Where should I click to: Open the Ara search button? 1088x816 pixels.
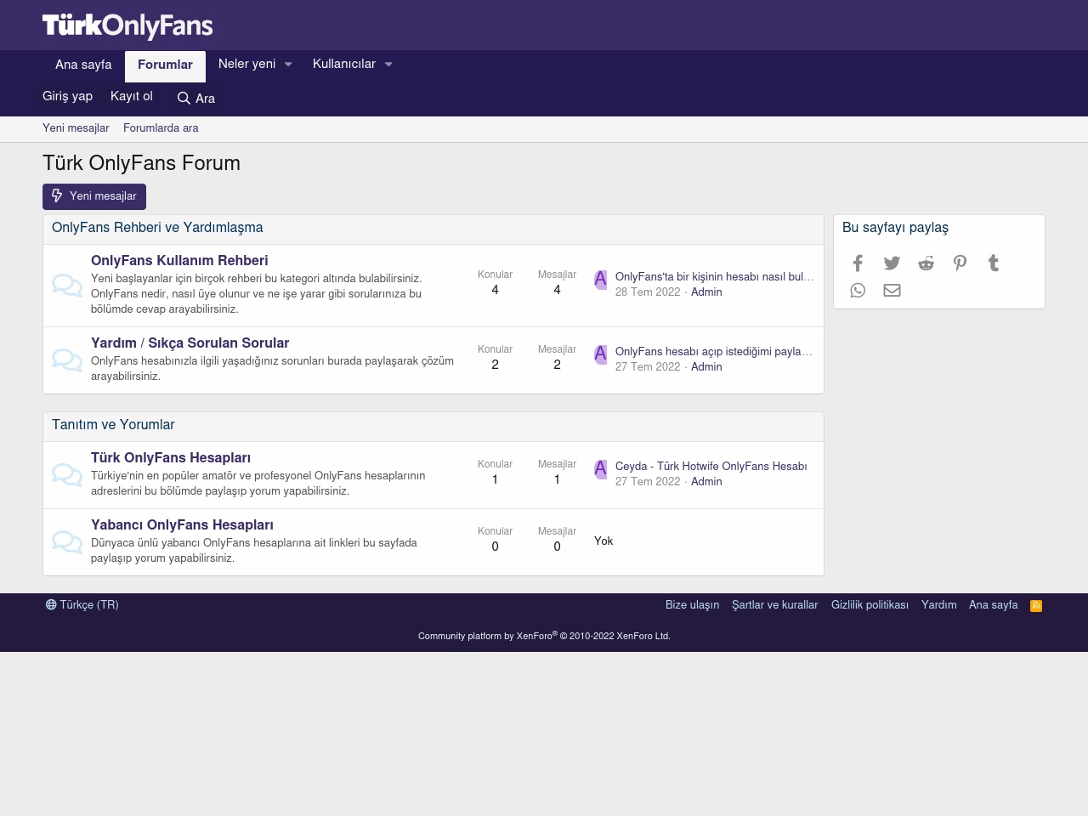pos(195,99)
